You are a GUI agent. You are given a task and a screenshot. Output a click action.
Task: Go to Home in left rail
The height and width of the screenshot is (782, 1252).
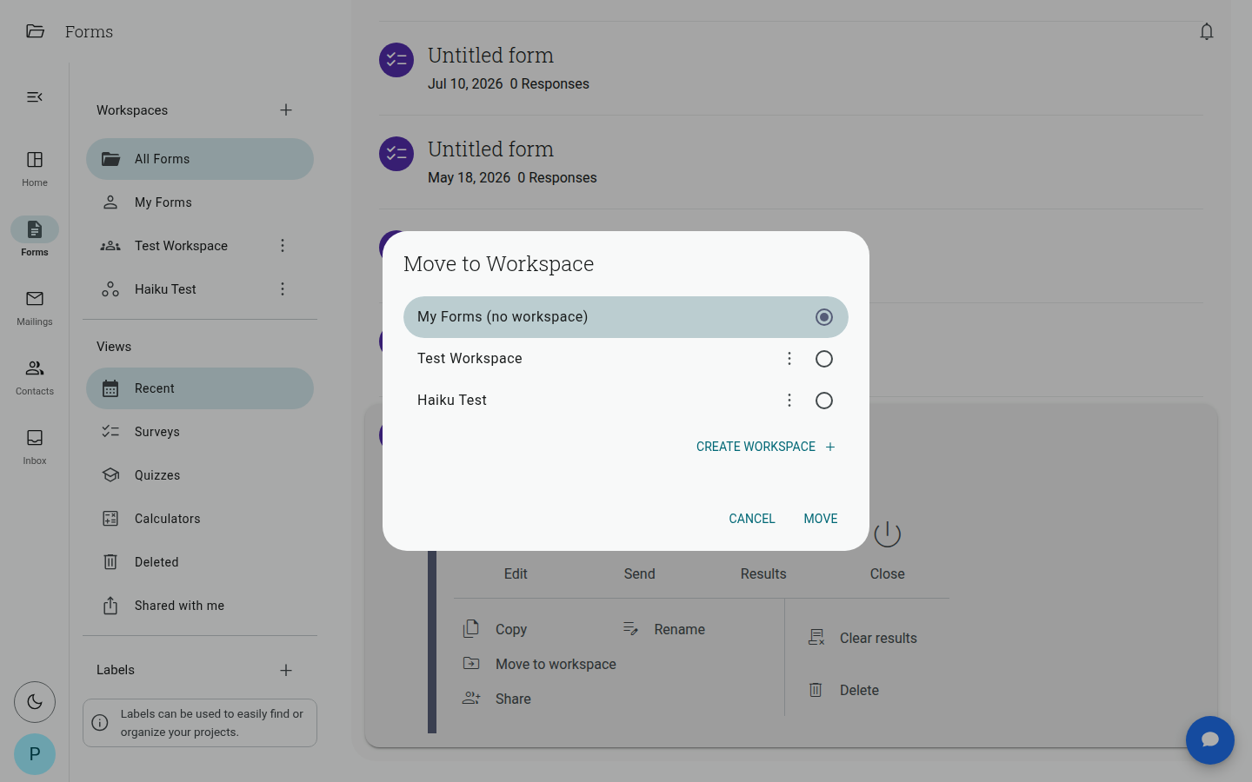click(x=35, y=169)
